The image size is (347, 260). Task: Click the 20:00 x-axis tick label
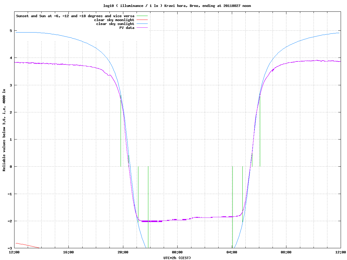point(123,252)
